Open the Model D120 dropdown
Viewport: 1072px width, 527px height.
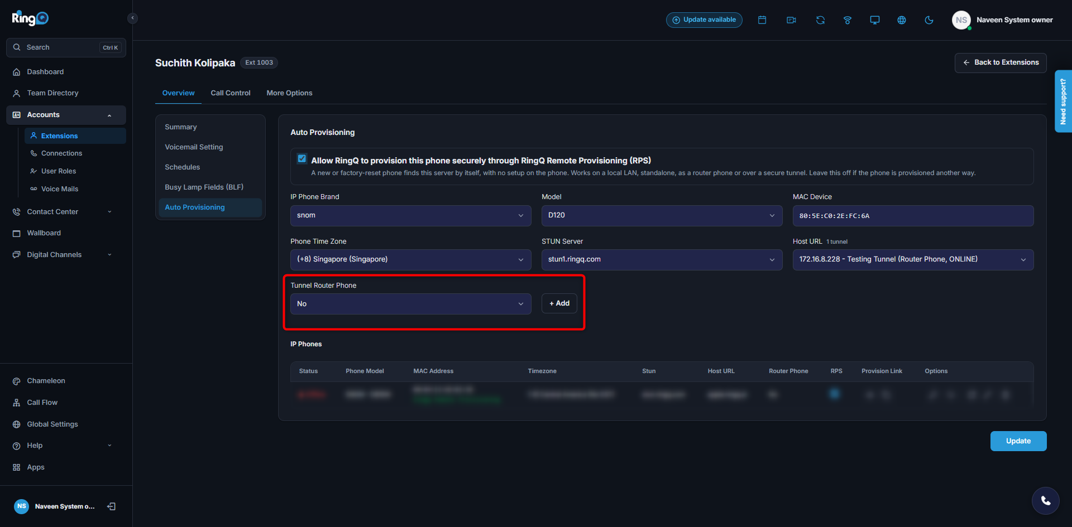(662, 216)
